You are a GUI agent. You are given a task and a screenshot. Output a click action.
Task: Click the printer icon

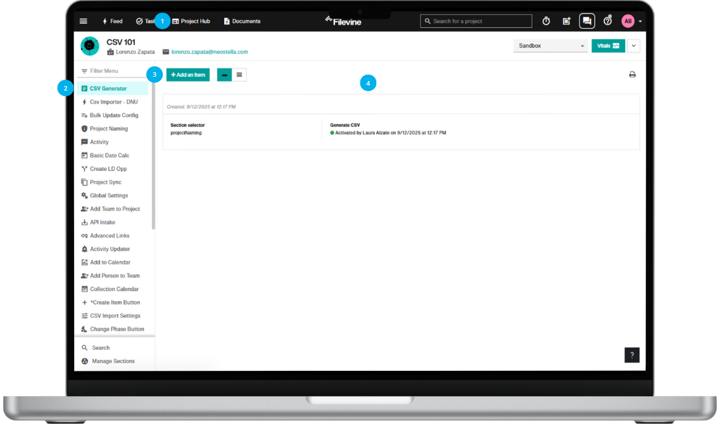(632, 75)
